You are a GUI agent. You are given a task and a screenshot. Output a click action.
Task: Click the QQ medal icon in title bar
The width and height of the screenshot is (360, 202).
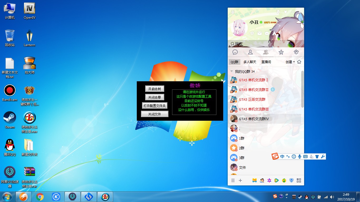tap(278, 12)
